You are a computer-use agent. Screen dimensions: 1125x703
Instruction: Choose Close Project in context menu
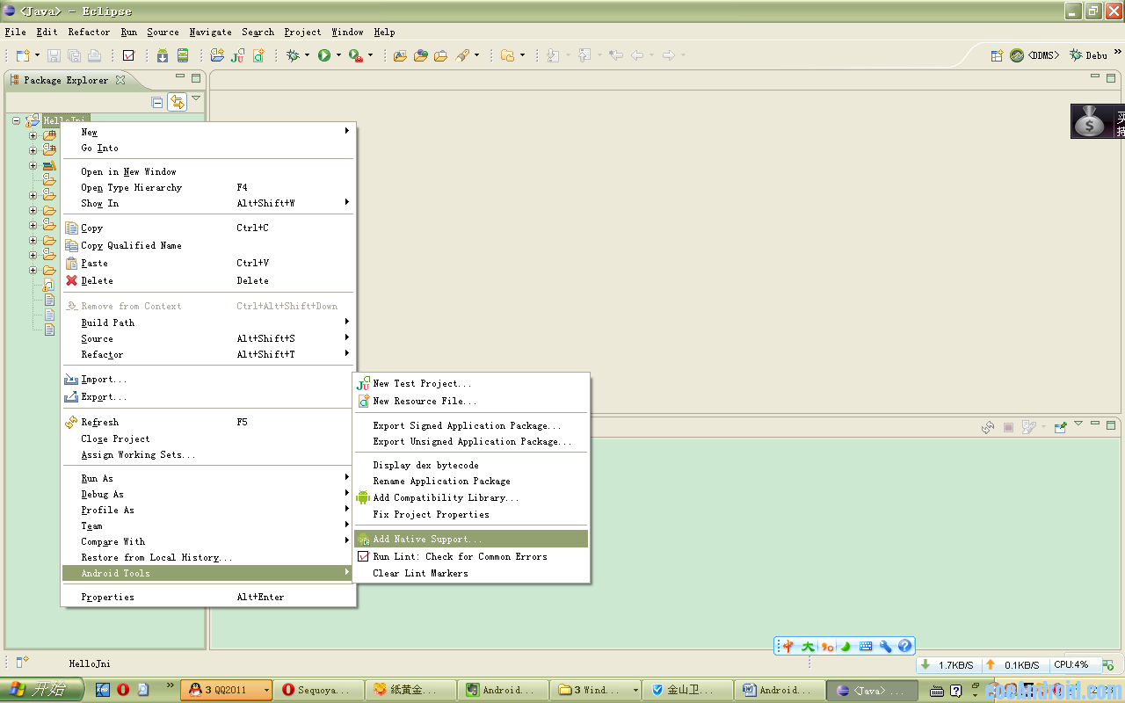[208, 438]
